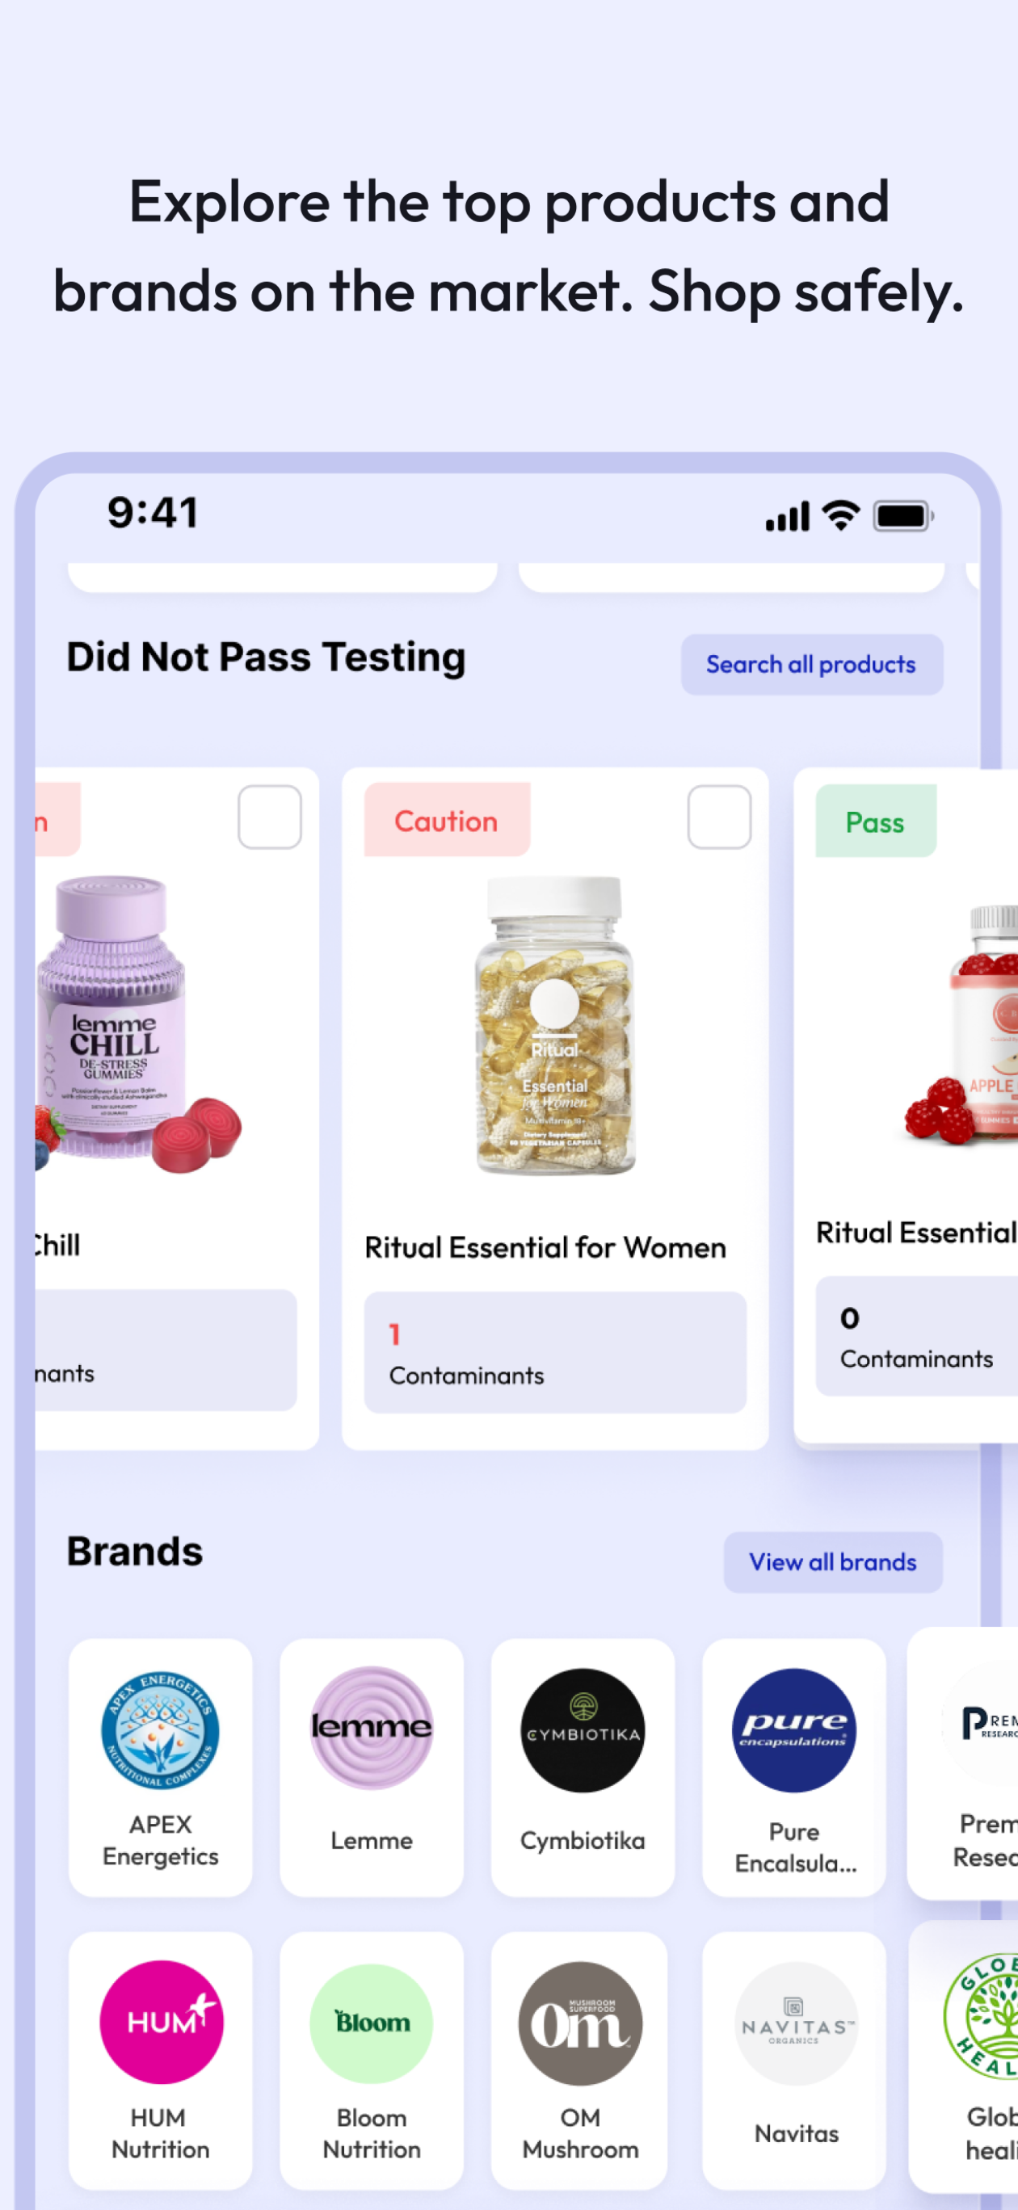Click View all brands button

tap(833, 1562)
